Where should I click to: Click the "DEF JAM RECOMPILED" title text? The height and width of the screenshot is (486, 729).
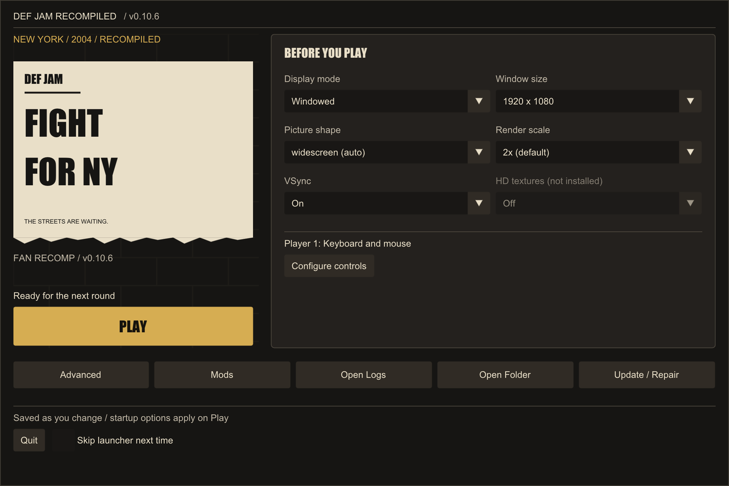[65, 16]
